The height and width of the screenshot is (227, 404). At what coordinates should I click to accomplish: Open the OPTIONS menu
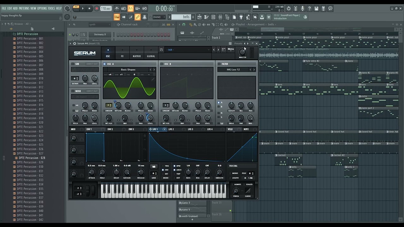(42, 8)
